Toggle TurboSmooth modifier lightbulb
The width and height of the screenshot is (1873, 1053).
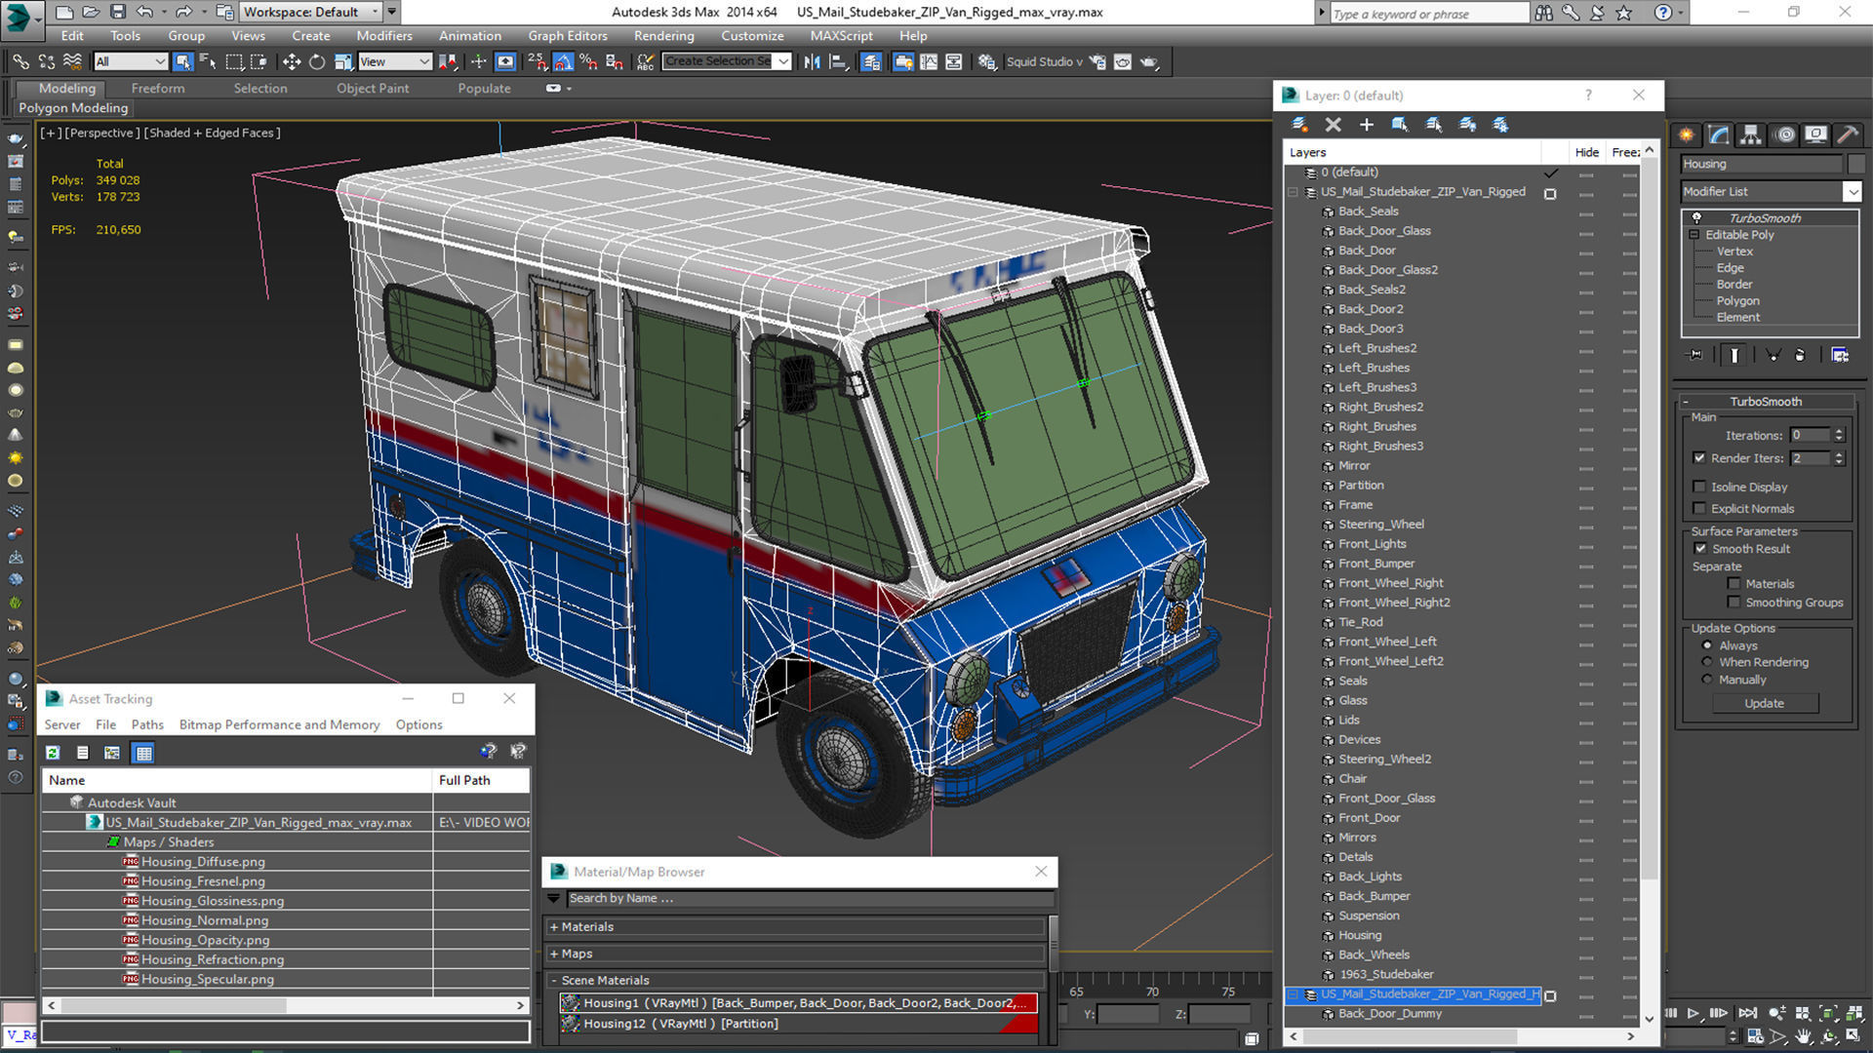[1697, 217]
